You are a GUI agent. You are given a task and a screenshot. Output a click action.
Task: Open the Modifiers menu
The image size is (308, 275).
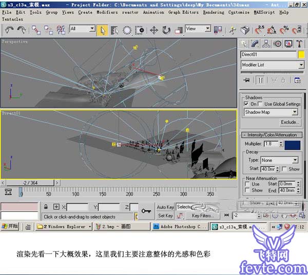[107, 12]
